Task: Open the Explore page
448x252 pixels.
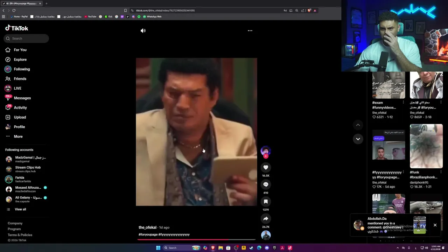Action: (x=16, y=59)
